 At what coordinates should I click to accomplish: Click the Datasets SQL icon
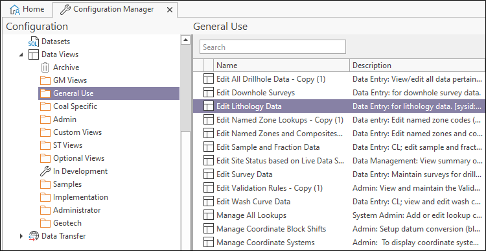[34, 42]
